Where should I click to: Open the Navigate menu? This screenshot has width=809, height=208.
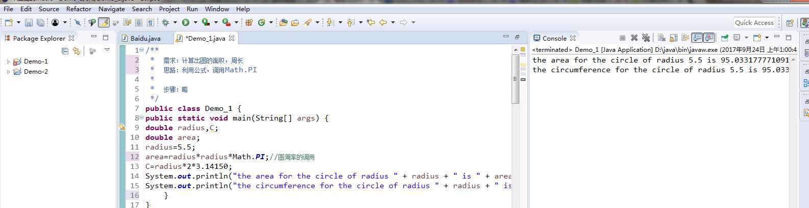pos(112,9)
